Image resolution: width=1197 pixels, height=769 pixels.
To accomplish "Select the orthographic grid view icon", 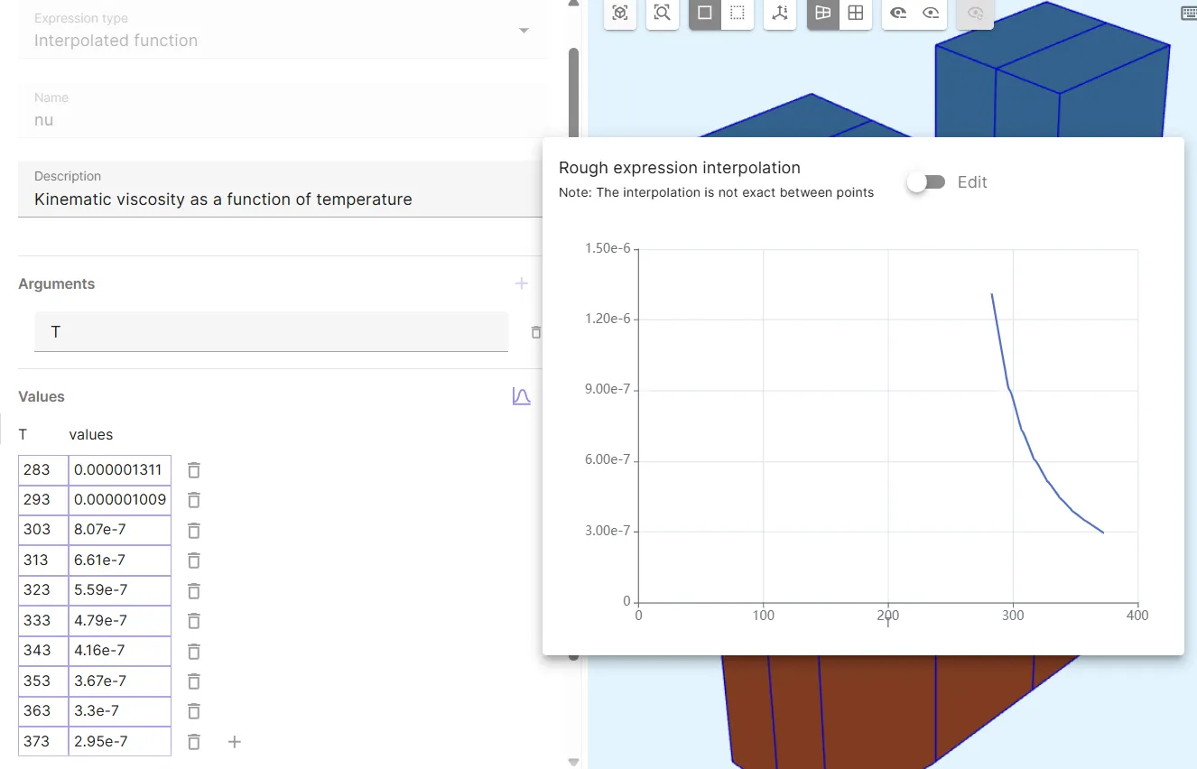I will pyautogui.click(x=855, y=13).
